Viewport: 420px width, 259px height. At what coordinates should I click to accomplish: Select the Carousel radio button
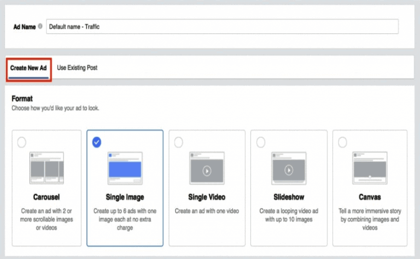(22, 142)
